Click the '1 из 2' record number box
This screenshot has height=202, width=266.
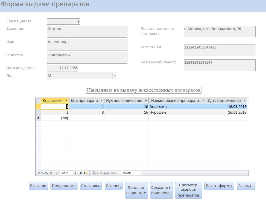pos(65,173)
